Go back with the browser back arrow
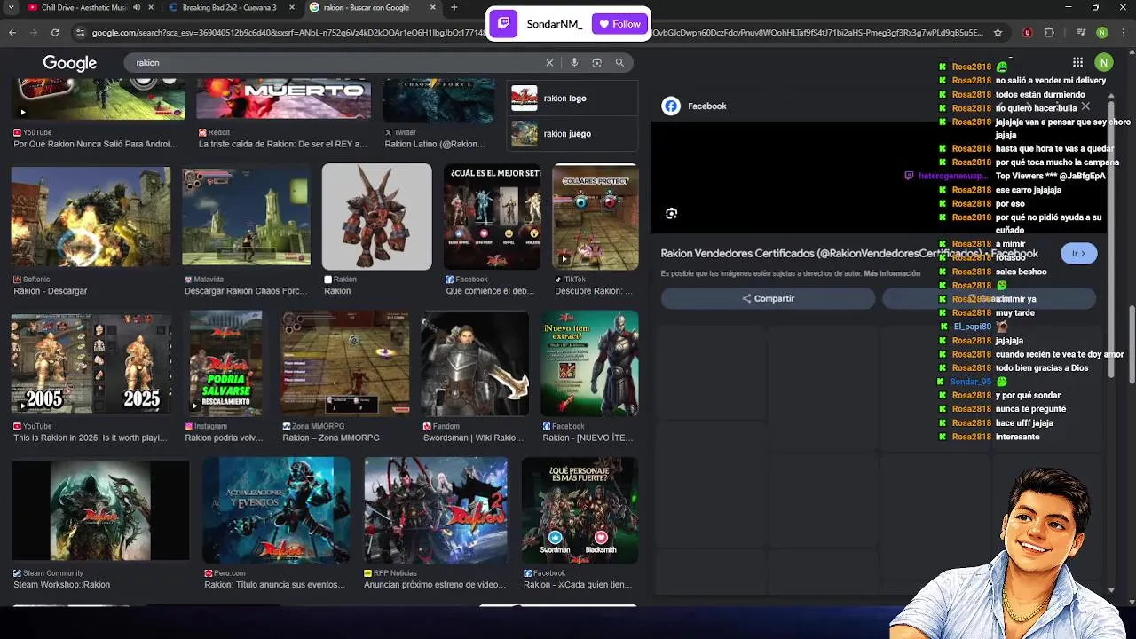The image size is (1136, 639). coord(12,33)
